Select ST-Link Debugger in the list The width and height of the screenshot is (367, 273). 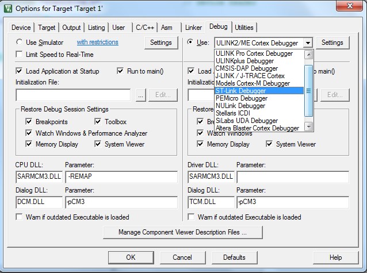tap(259, 91)
